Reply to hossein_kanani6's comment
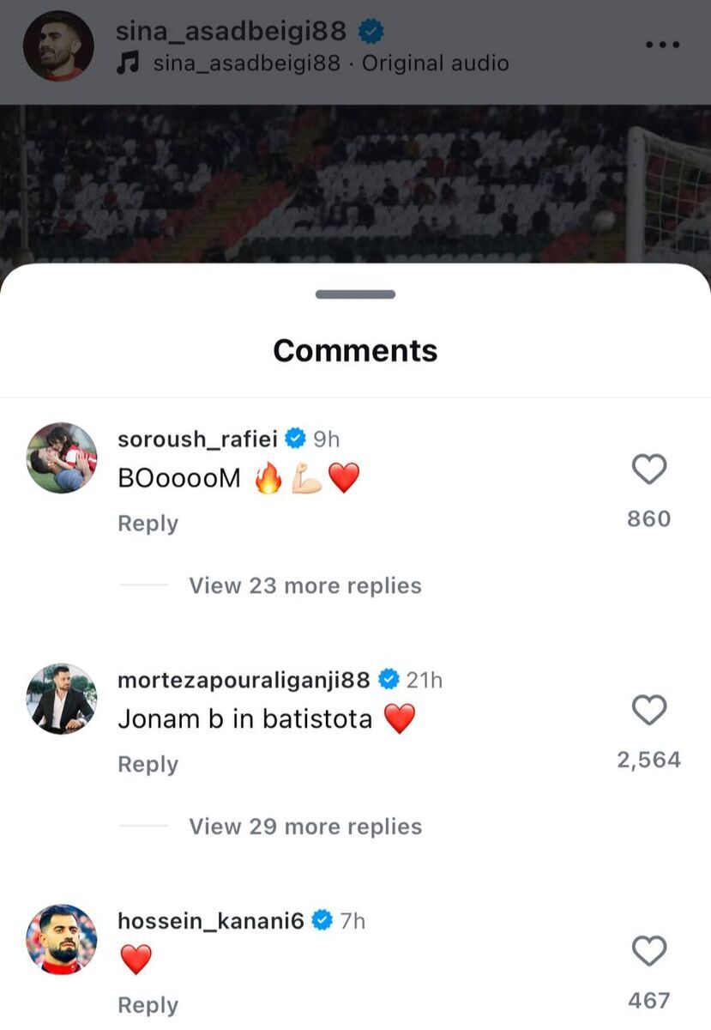Screen dimensions: 711x1030 click(148, 1005)
